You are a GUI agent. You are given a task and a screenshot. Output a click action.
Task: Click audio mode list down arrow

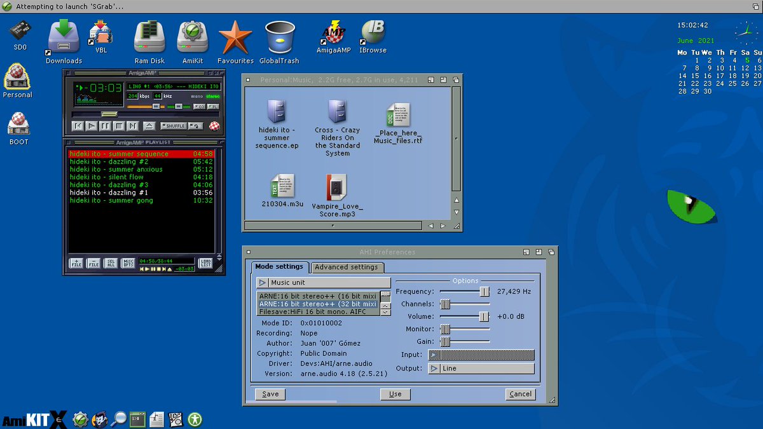tap(385, 312)
